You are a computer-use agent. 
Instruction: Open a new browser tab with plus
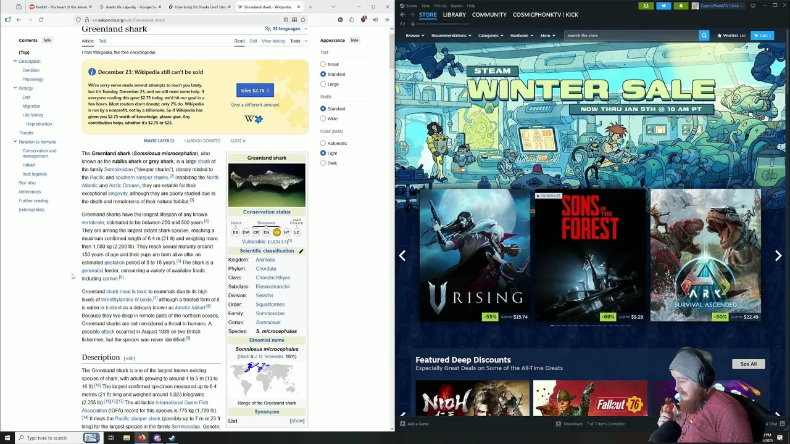click(x=310, y=7)
